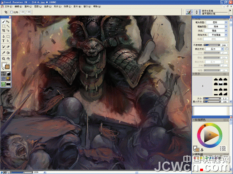233x174 pixels.
Task: Select the Magic Wand tool
Action: (8, 26)
